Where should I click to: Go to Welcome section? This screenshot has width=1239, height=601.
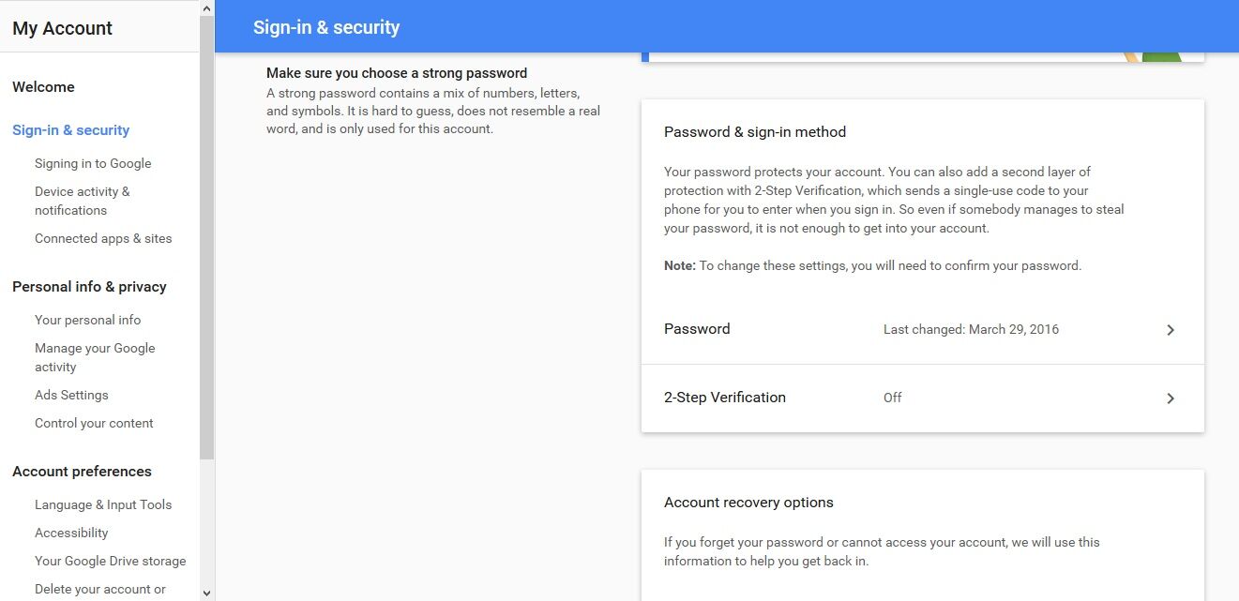(x=43, y=87)
